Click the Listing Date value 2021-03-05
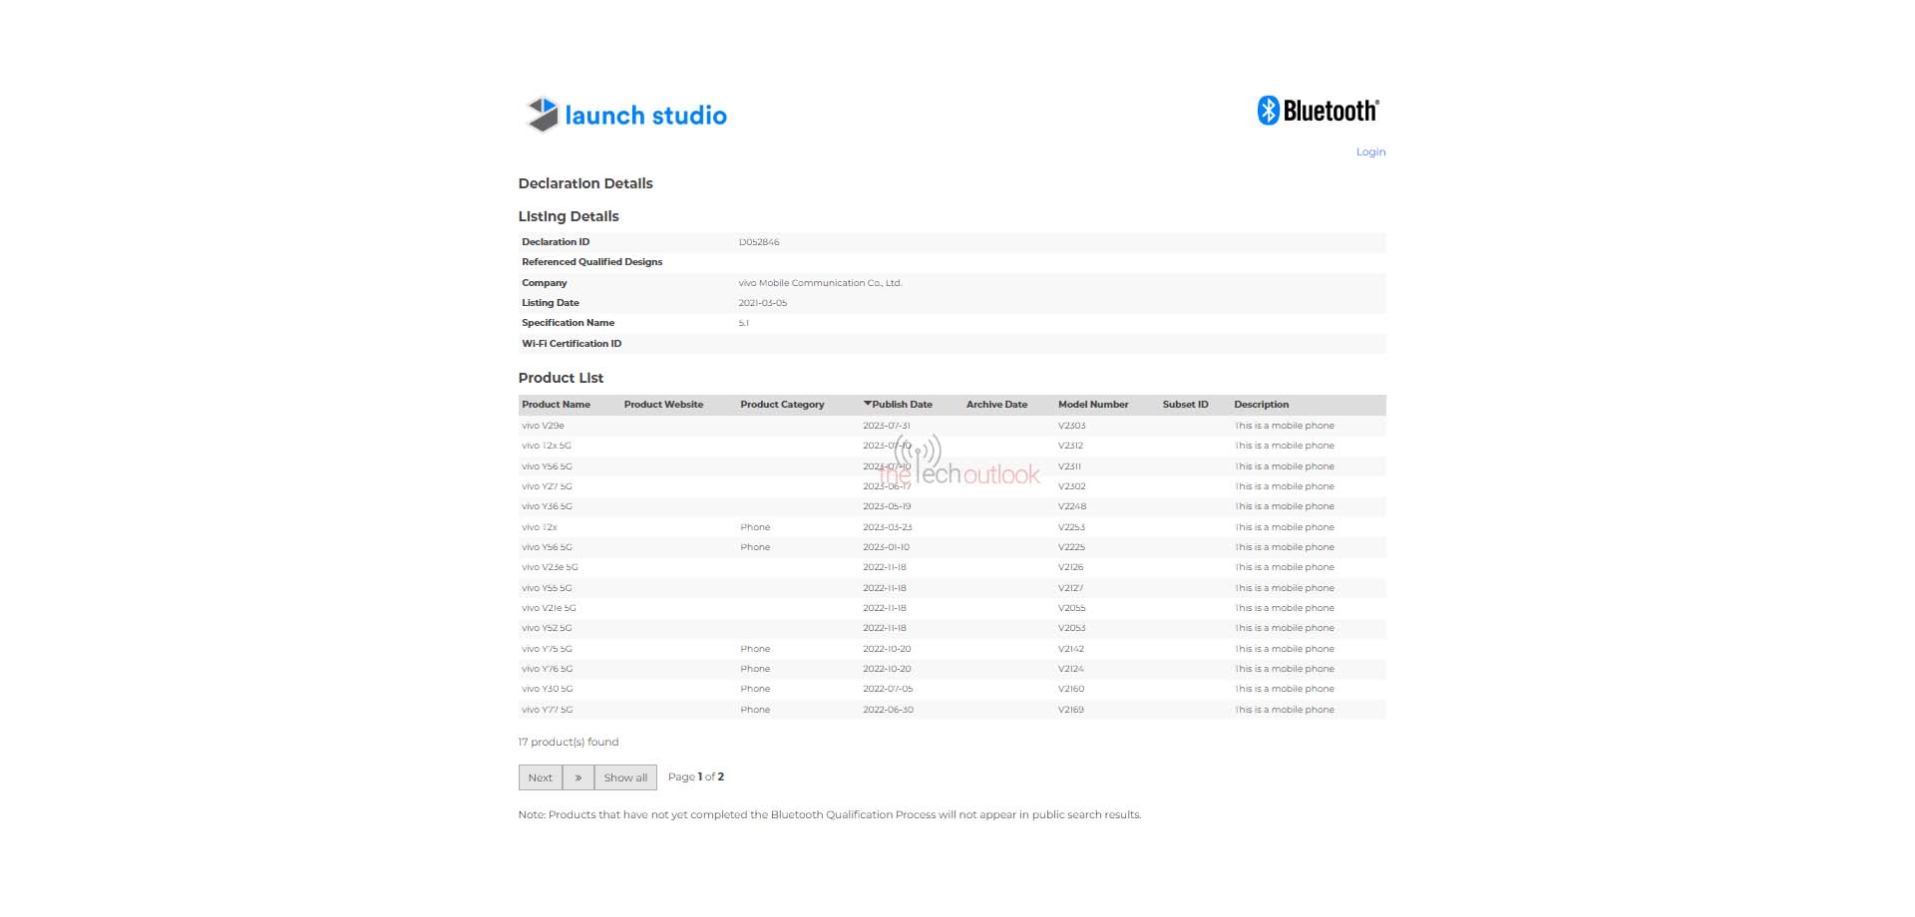This screenshot has height=917, width=1915. 762,303
